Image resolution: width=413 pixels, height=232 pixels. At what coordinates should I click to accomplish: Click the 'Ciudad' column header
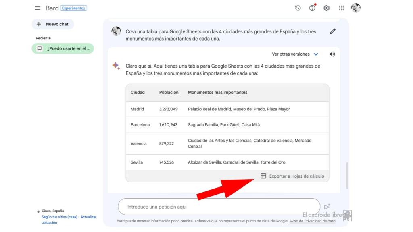(138, 92)
